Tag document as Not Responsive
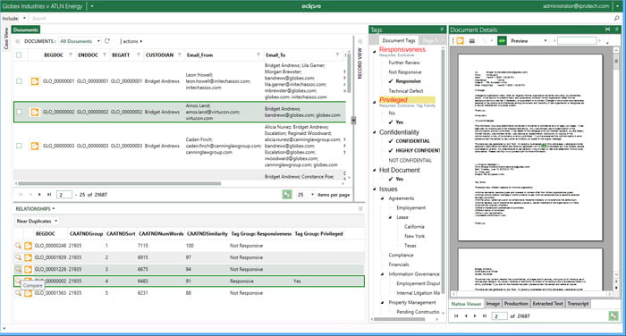626x336 pixels. (x=405, y=71)
